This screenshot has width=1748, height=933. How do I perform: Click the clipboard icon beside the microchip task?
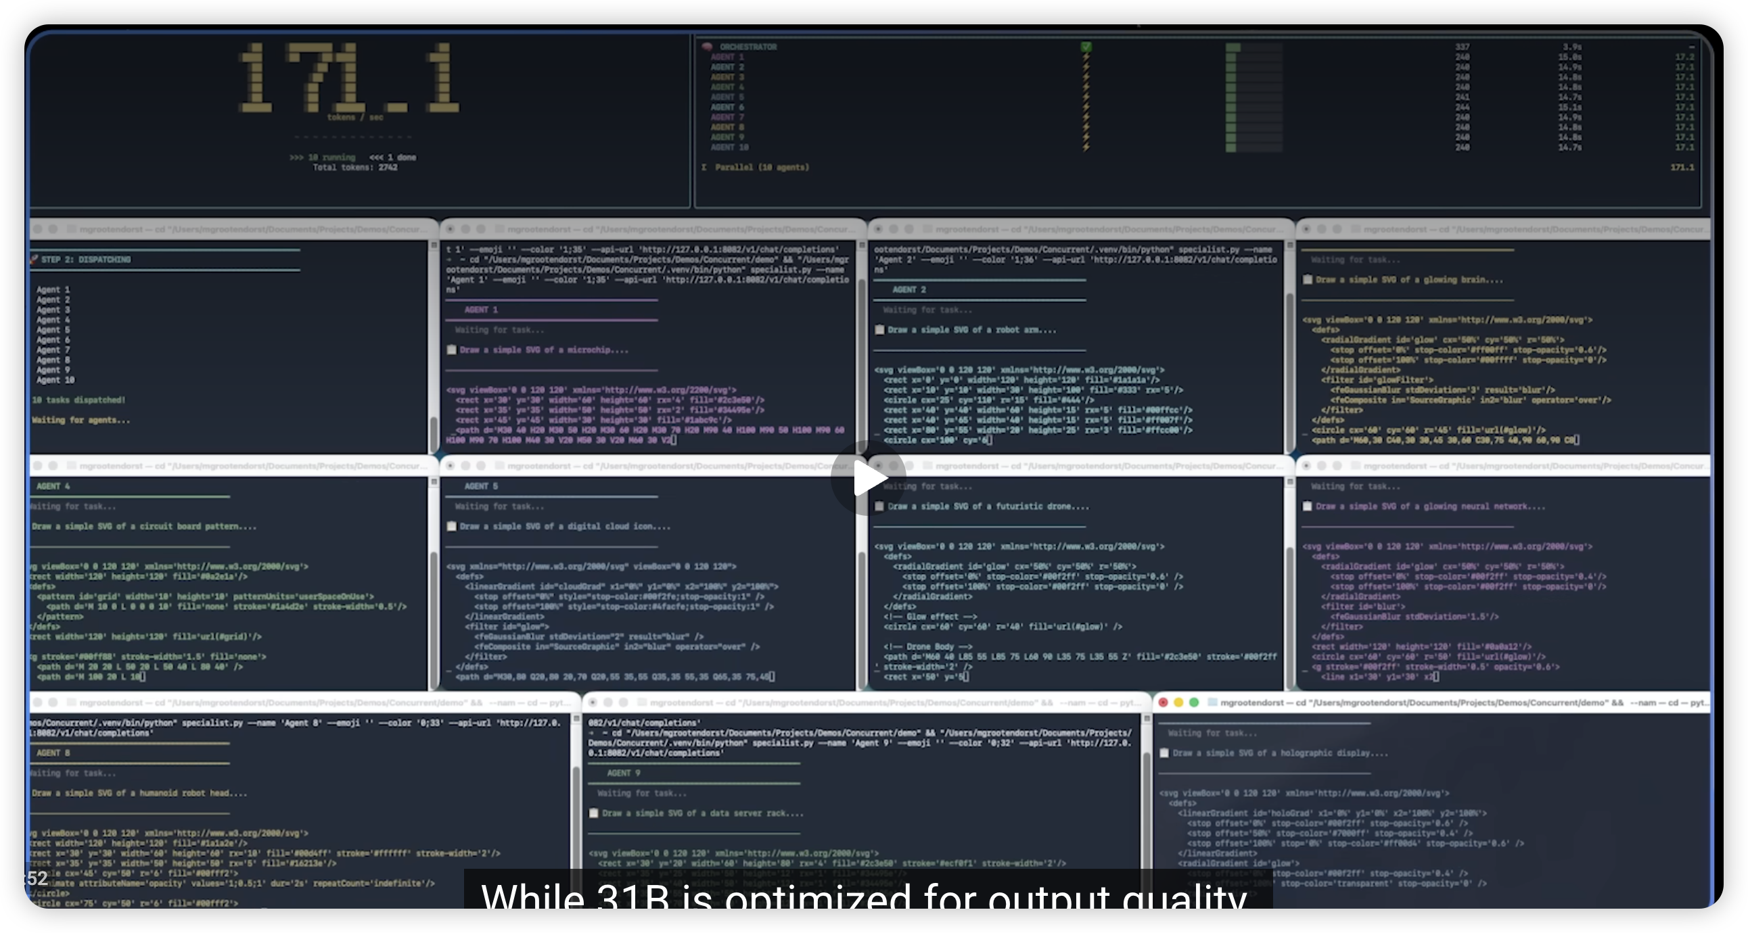(452, 350)
